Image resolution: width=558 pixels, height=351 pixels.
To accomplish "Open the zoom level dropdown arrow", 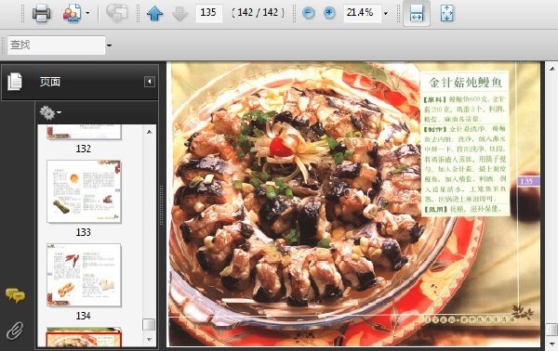I will [x=386, y=14].
